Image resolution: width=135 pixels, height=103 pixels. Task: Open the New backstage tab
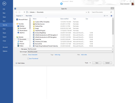coord(4,13)
